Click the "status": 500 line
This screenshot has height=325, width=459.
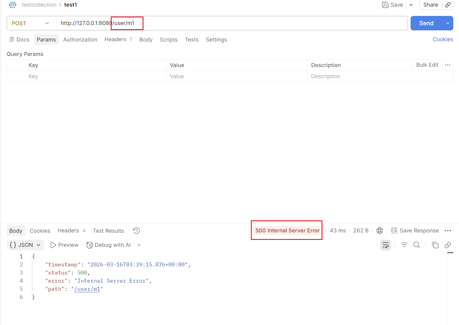(x=67, y=273)
